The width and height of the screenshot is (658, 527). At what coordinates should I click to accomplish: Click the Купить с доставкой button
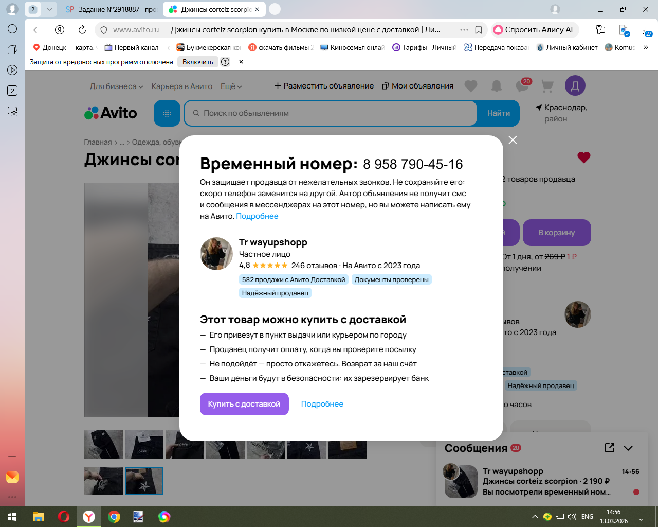point(244,404)
